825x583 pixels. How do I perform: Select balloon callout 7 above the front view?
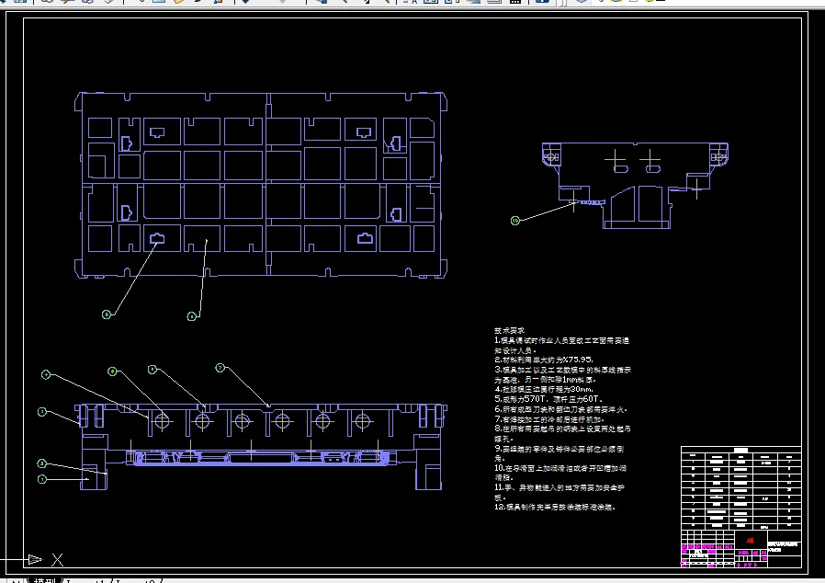tap(220, 368)
